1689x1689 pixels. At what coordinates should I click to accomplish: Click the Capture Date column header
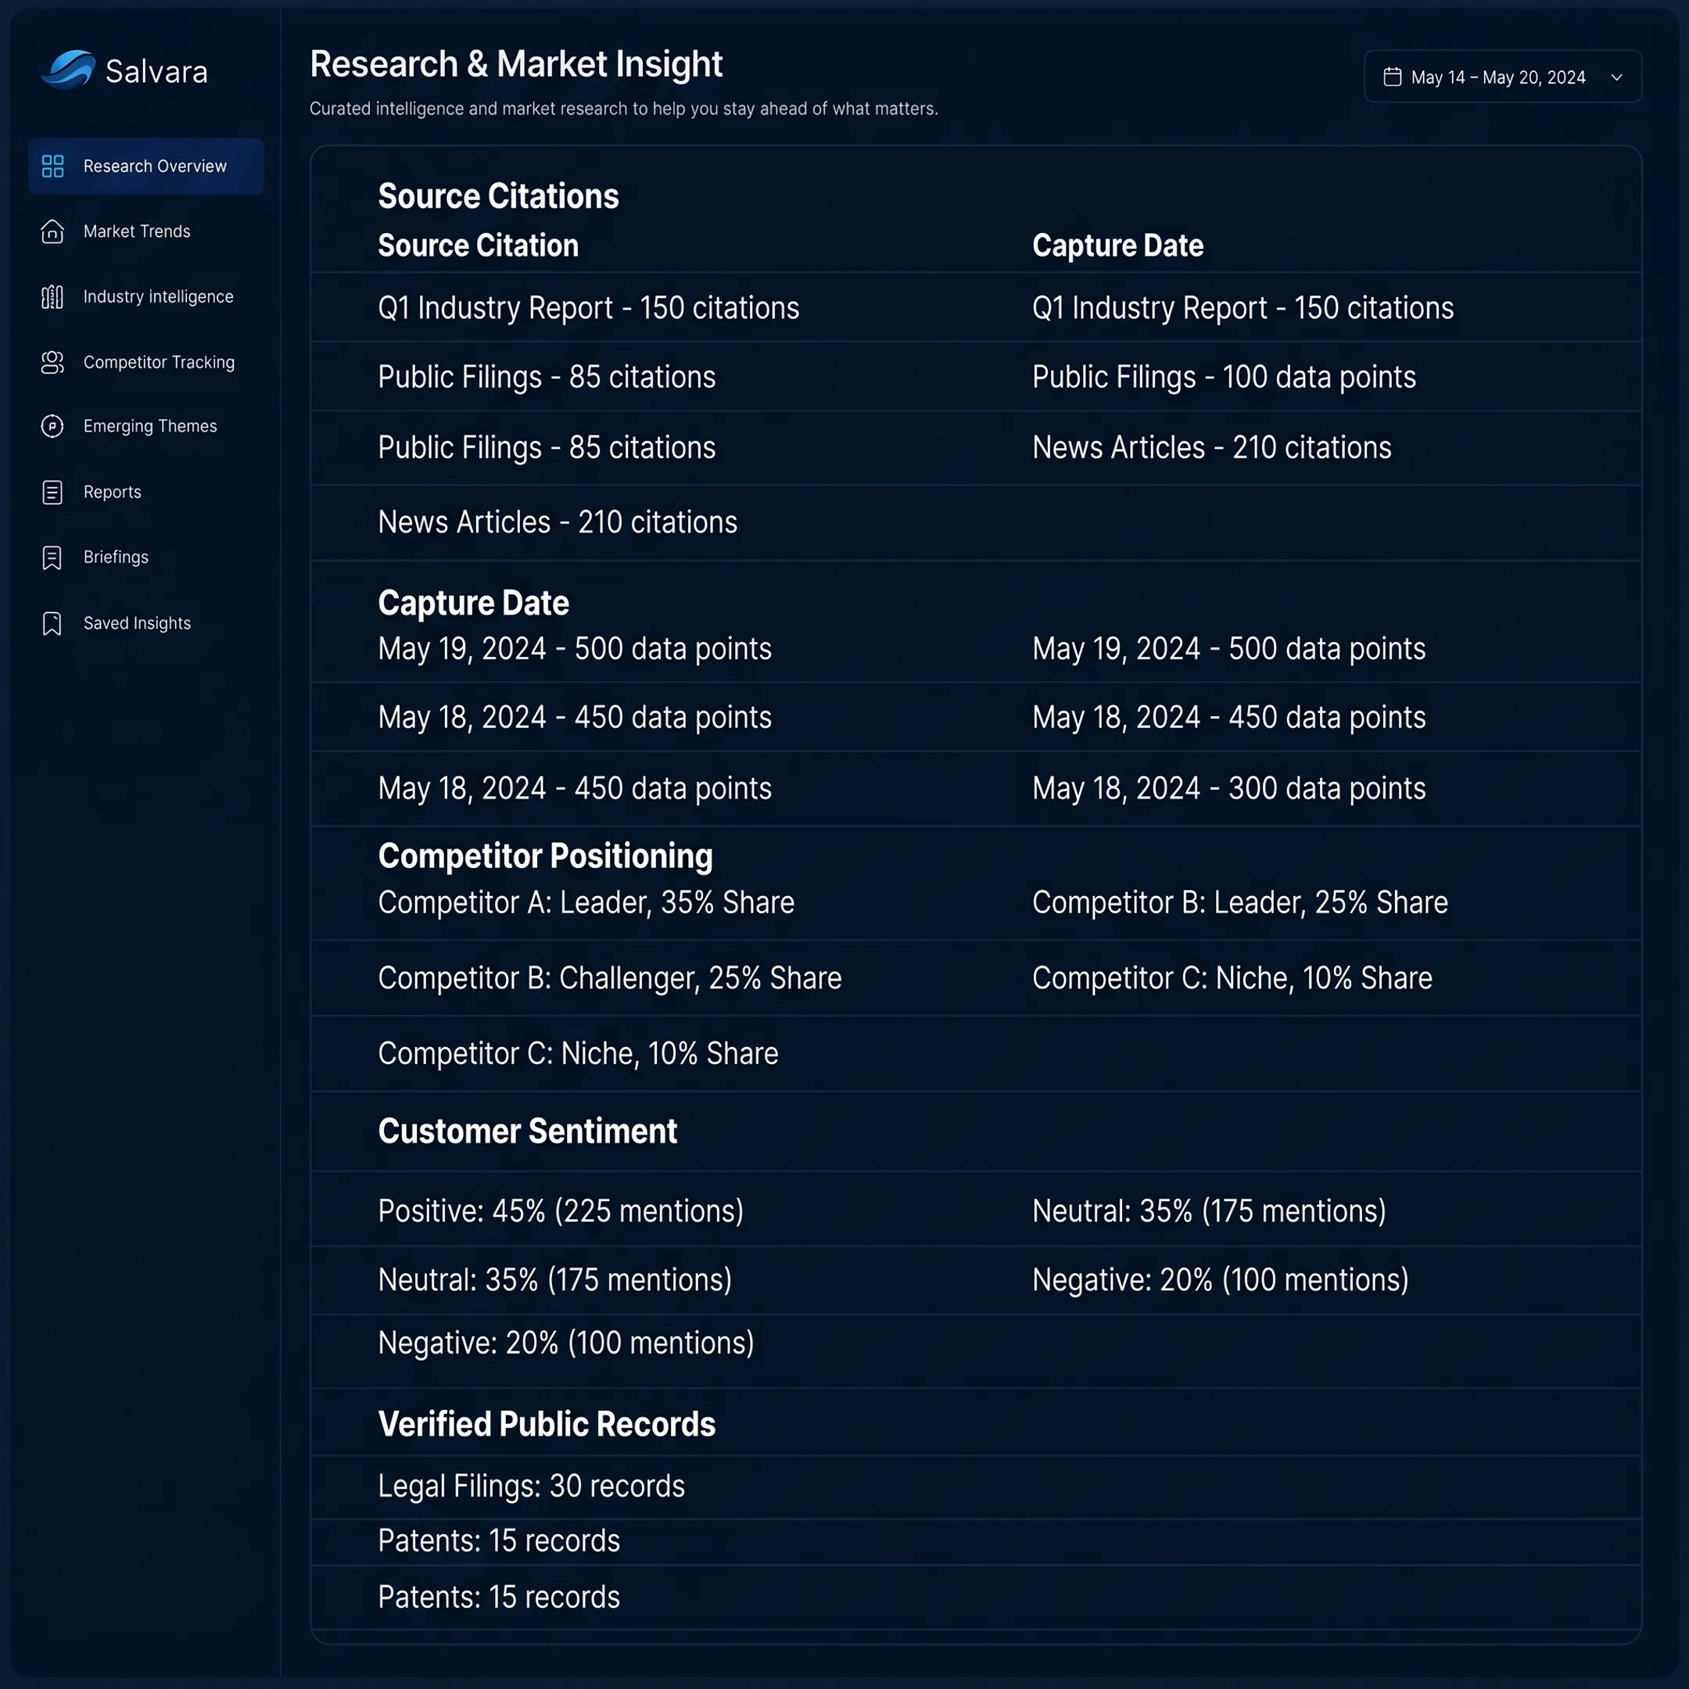1117,246
